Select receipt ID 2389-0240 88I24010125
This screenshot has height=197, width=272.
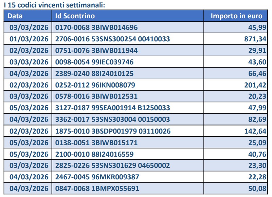coord(94,74)
